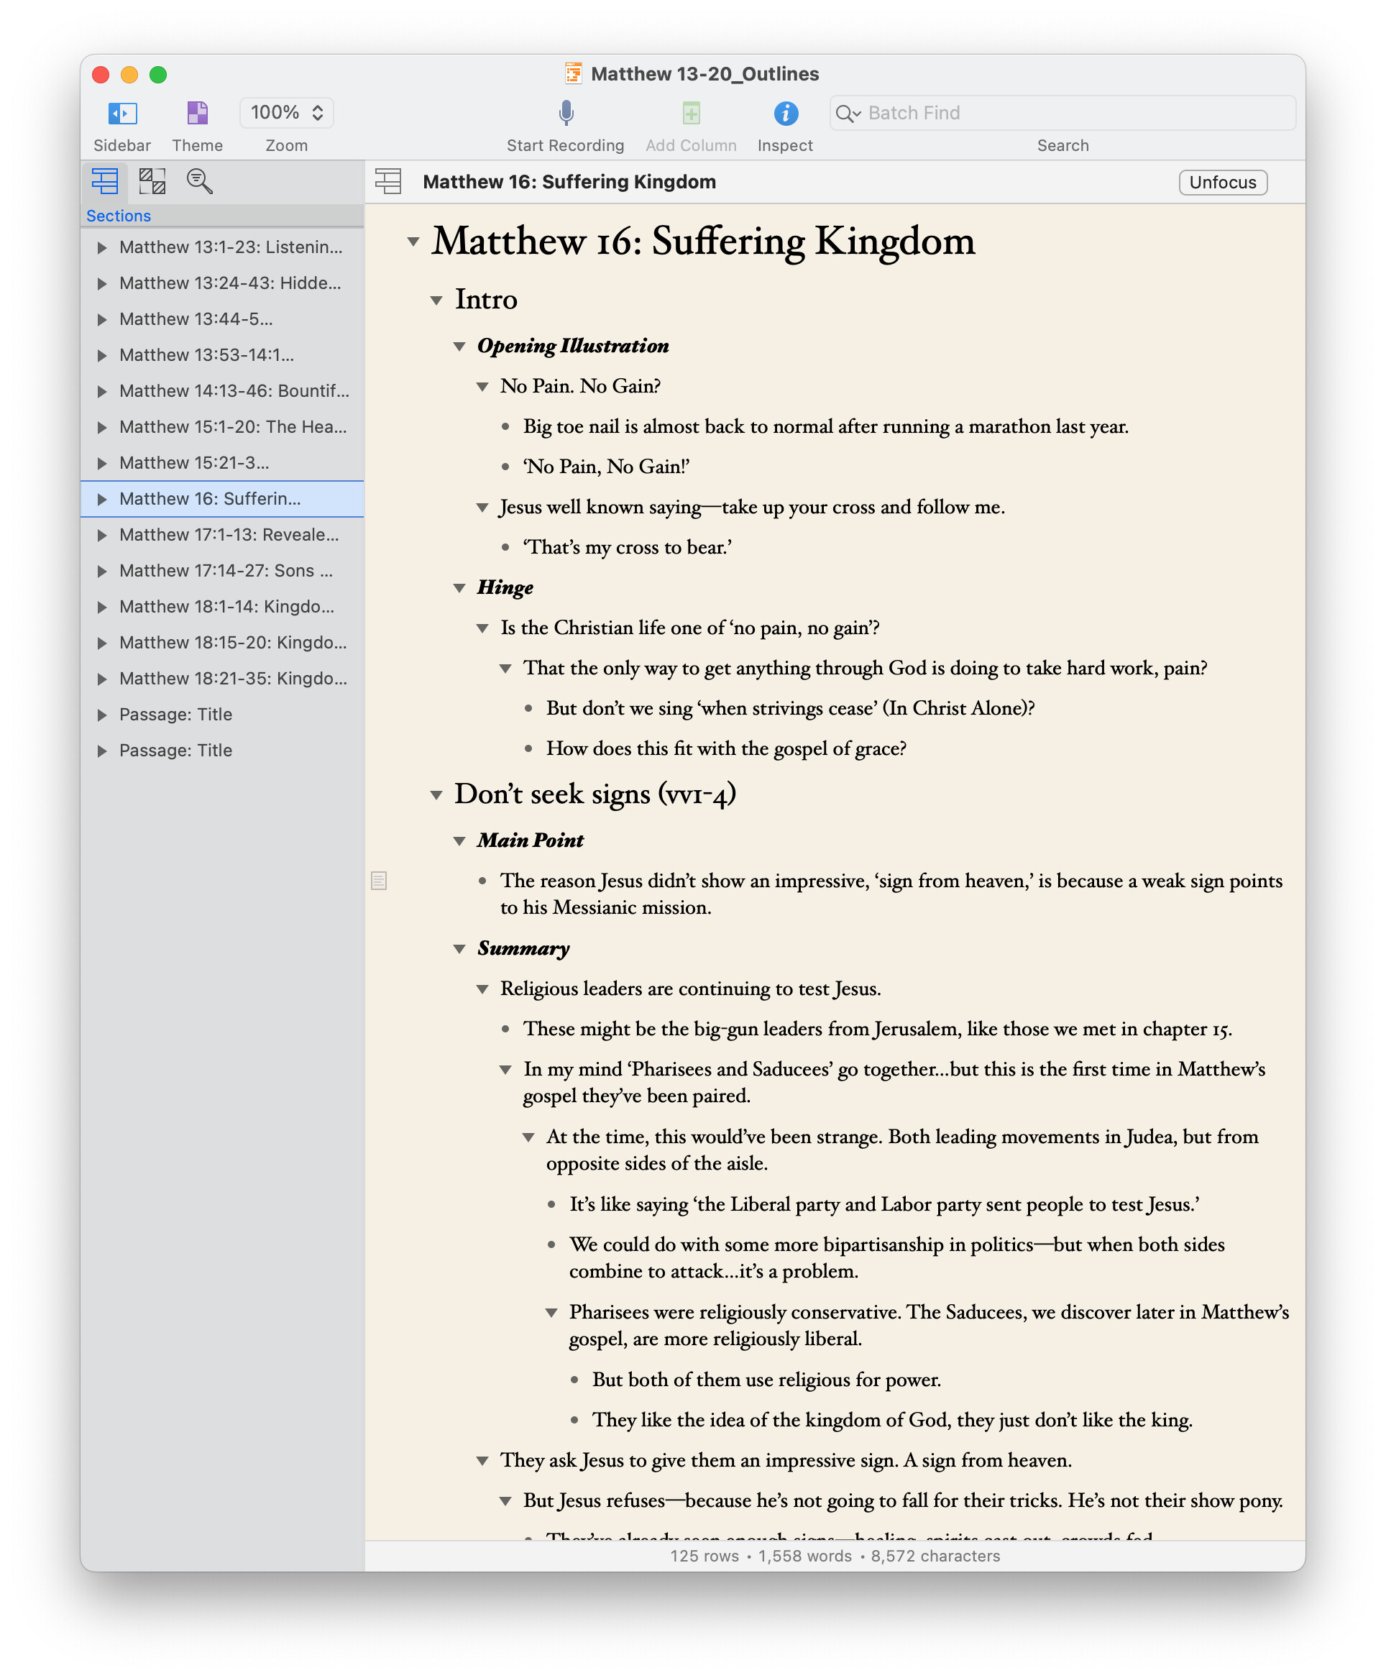The image size is (1386, 1678).
Task: Select Matthew 18:21-35 sidebar row
Action: pos(222,679)
